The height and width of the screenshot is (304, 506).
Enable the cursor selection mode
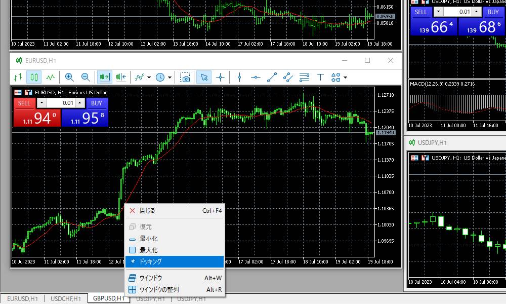point(204,77)
